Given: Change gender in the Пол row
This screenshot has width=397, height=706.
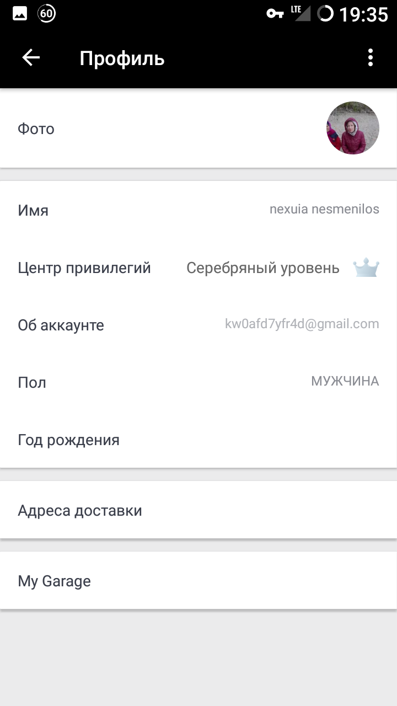Looking at the screenshot, I should [x=198, y=382].
